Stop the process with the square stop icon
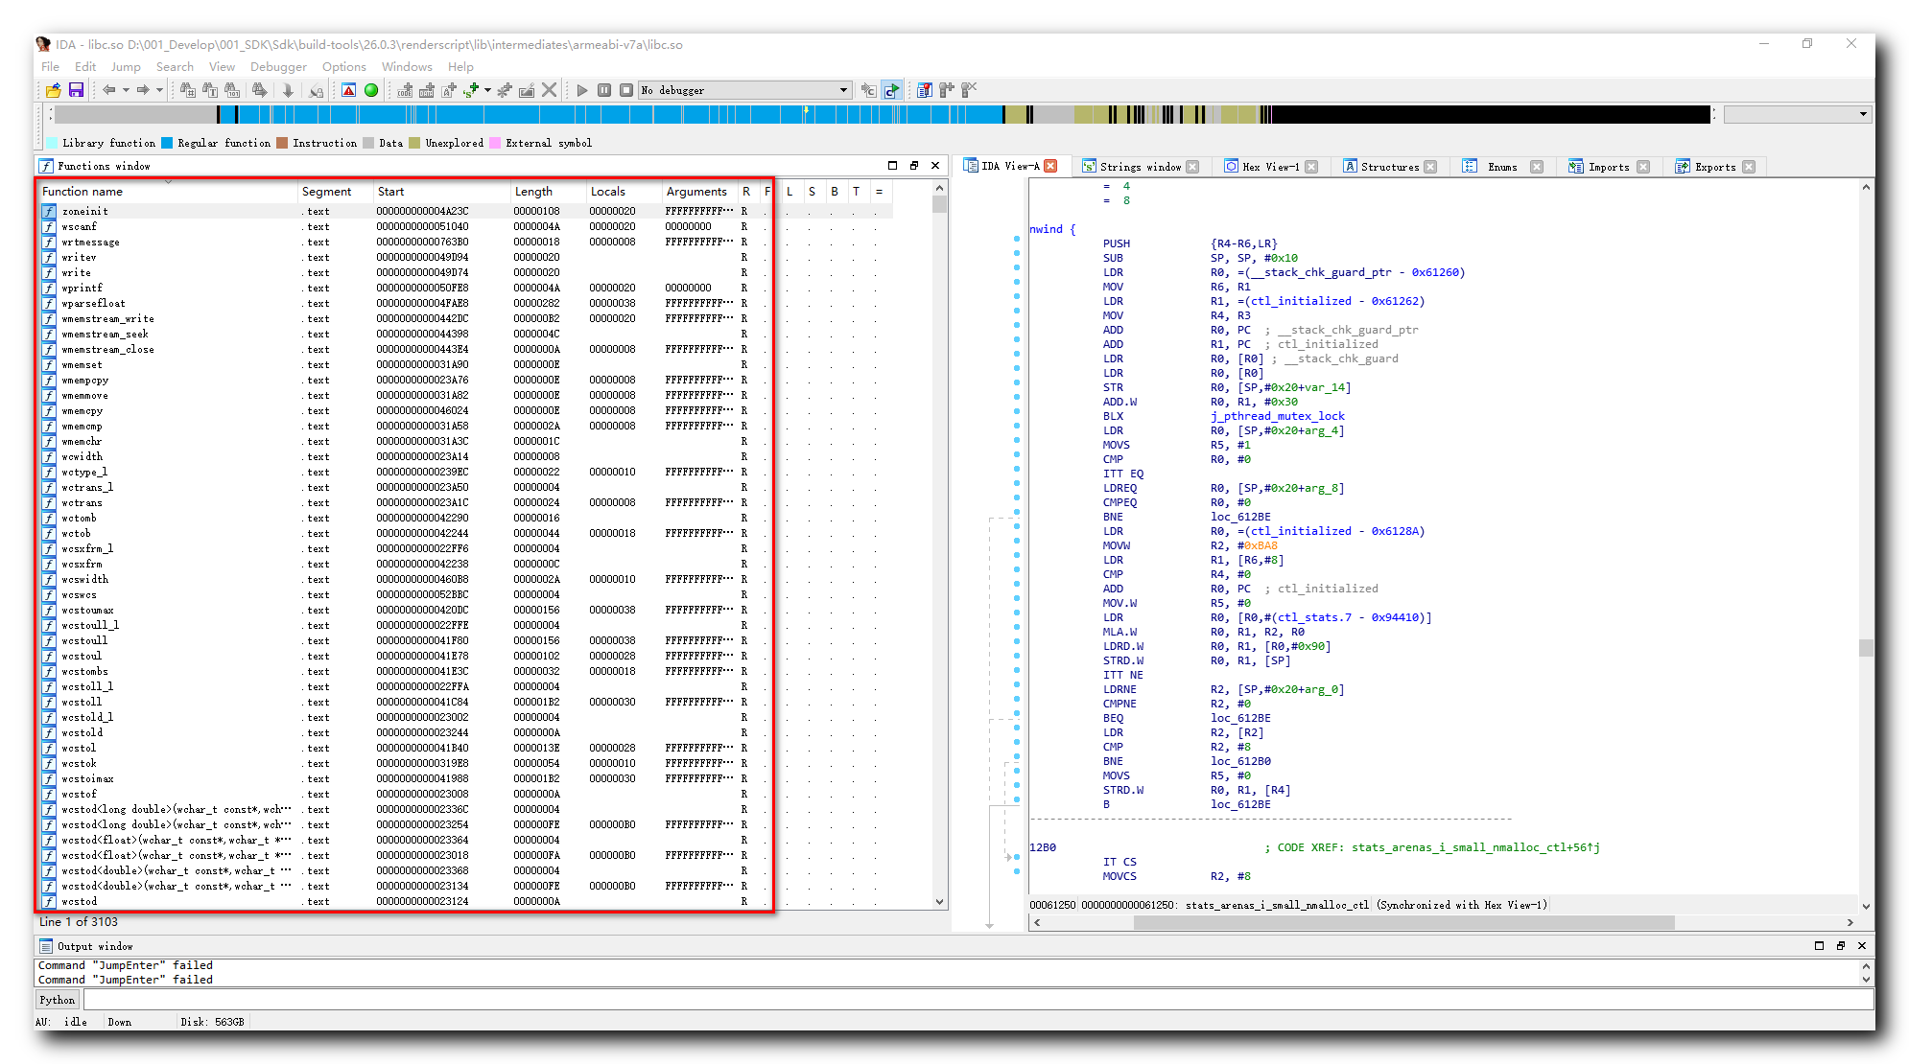Screen dimensions: 1909x1064 [x=625, y=89]
